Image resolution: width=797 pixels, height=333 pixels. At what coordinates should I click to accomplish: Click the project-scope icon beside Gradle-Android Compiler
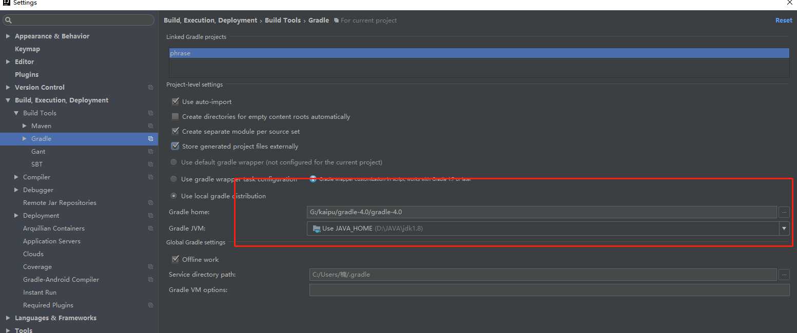pyautogui.click(x=150, y=280)
